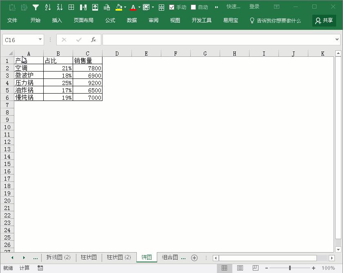This screenshot has height=273, width=343.
Task: Click the 共享 button
Action: pos(324,20)
